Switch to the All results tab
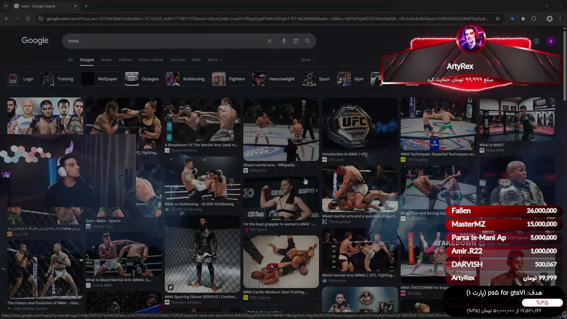 click(70, 60)
